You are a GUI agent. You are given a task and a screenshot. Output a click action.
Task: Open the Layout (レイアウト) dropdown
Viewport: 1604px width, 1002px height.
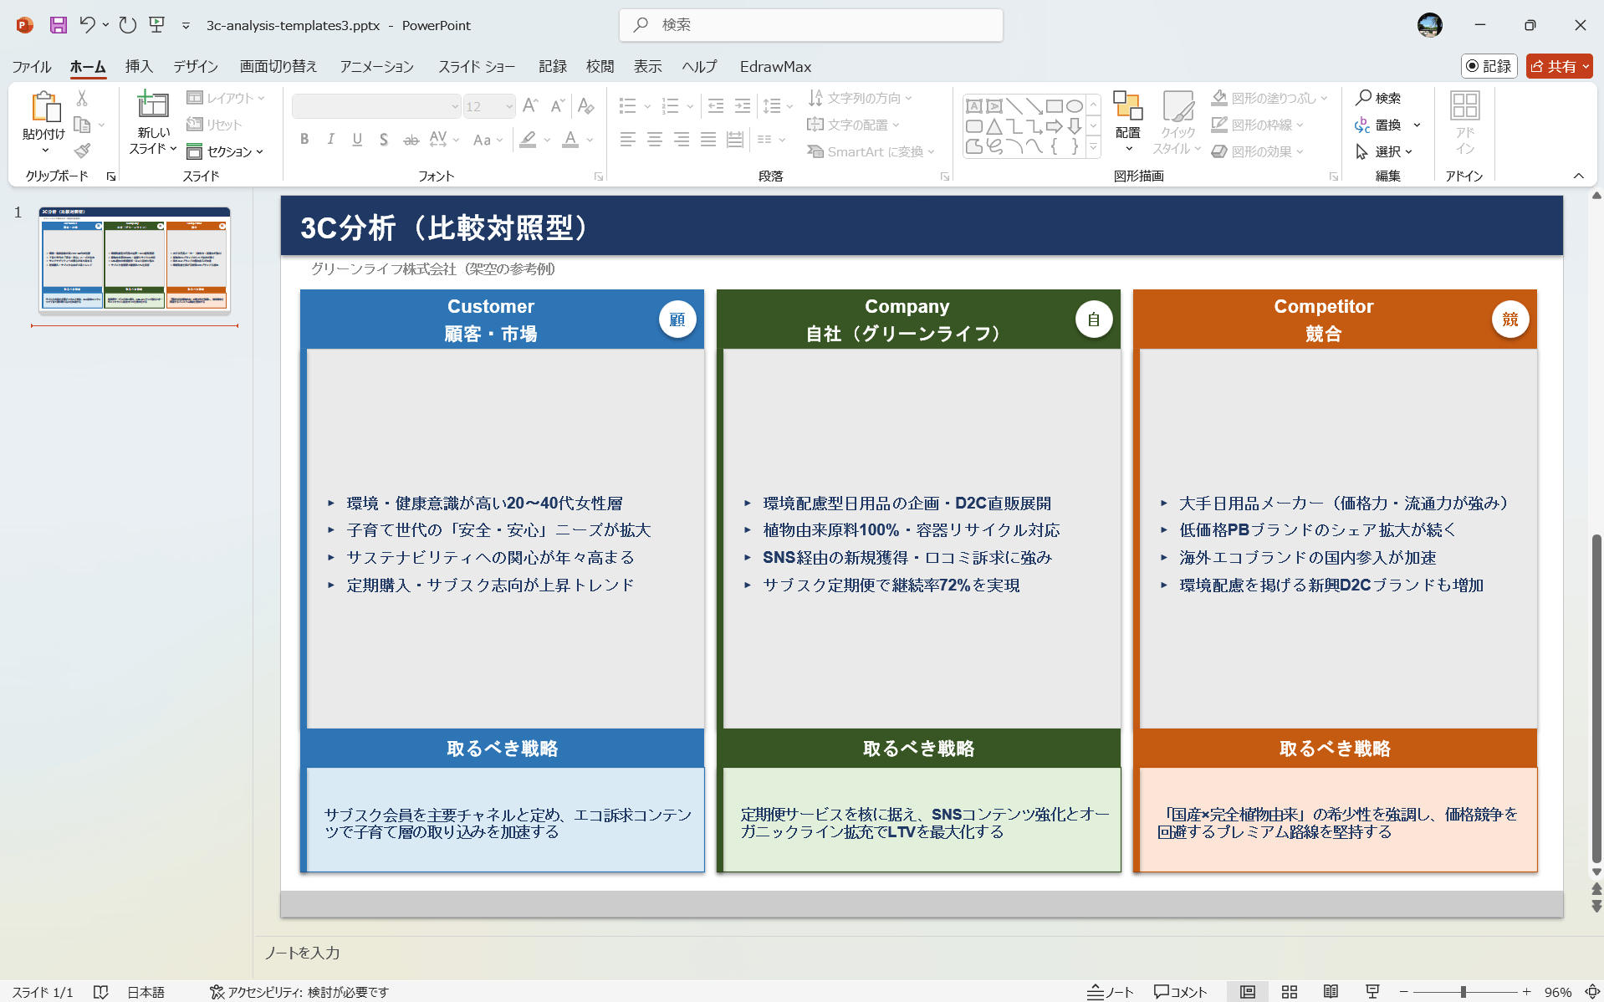point(226,98)
